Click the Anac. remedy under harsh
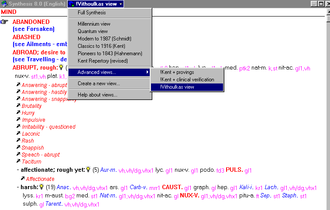The height and width of the screenshot is (210, 330). pos(64,187)
